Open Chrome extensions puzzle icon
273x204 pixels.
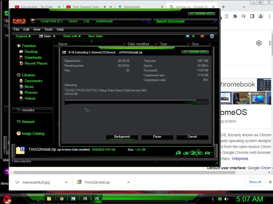235,16
